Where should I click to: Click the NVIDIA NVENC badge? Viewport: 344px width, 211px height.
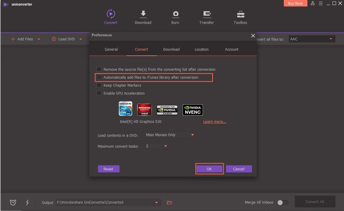pyautogui.click(x=193, y=110)
